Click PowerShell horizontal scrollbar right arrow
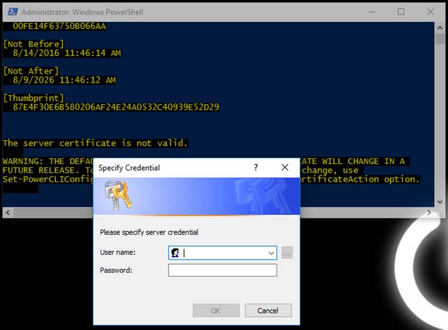The height and width of the screenshot is (330, 448). click(429, 212)
